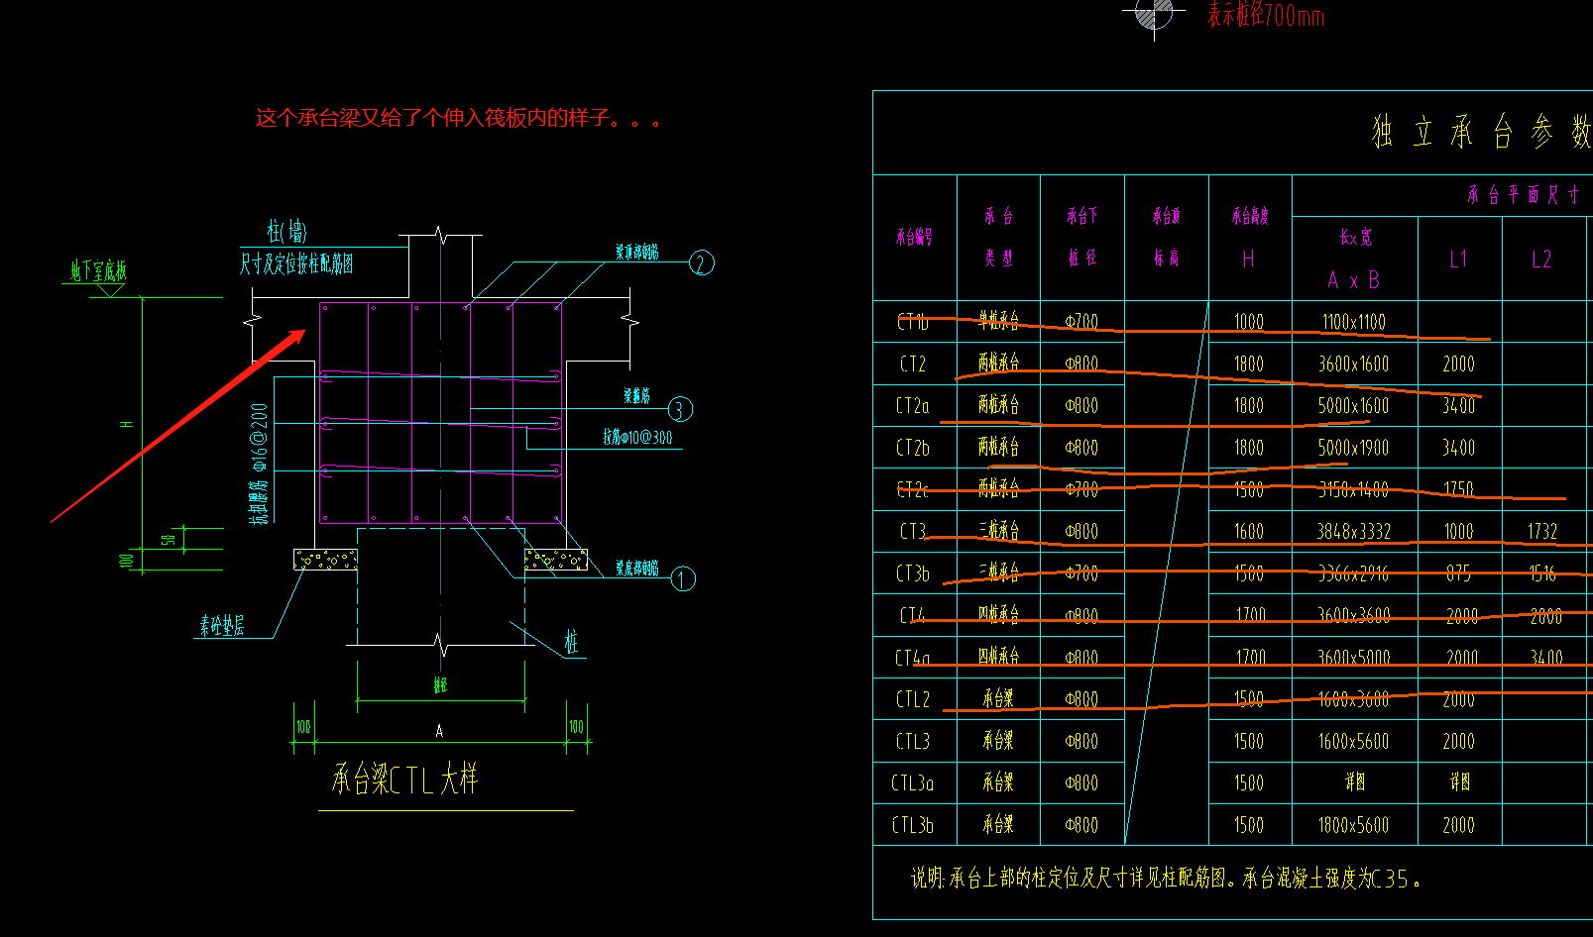Click the 1732 value in L2 column
This screenshot has height=937, width=1593.
(1542, 531)
